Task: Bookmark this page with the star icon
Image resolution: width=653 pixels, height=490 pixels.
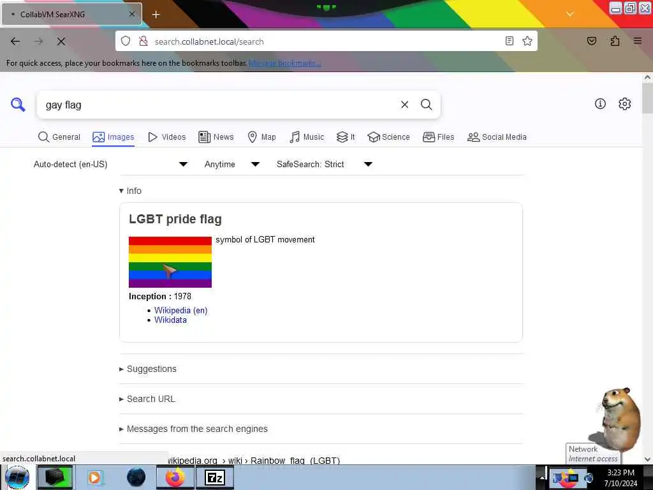Action: tap(527, 41)
